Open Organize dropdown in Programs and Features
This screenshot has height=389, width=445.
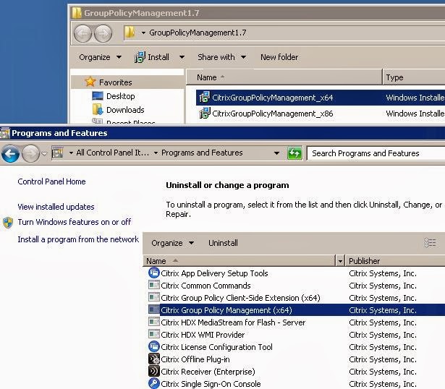[x=172, y=243]
